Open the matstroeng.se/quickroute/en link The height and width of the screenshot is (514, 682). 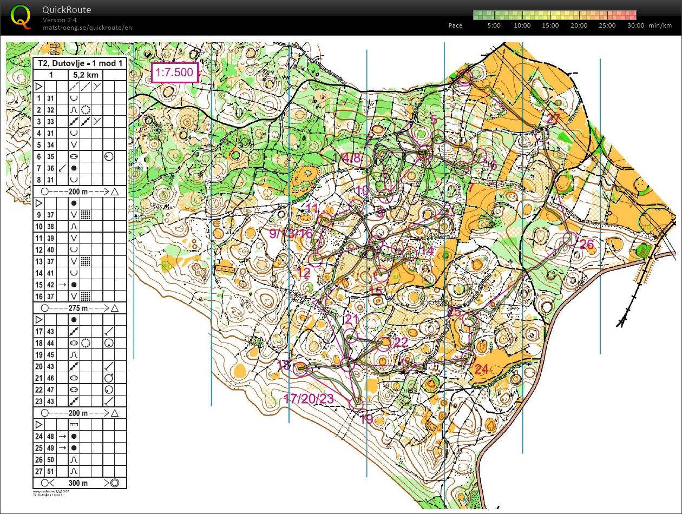click(87, 28)
